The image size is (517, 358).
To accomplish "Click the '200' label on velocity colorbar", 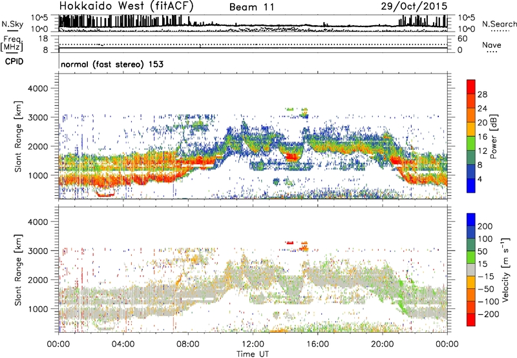I will (x=485, y=226).
